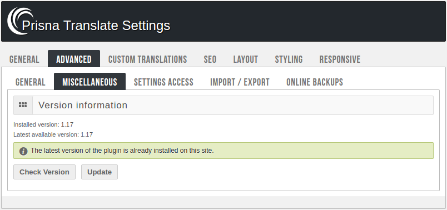Screen dimensions: 447x210
Task: Open the Styling tab
Action: tap(289, 59)
